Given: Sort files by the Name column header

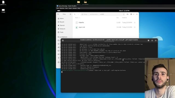Looking at the screenshot, I should click(x=77, y=18).
